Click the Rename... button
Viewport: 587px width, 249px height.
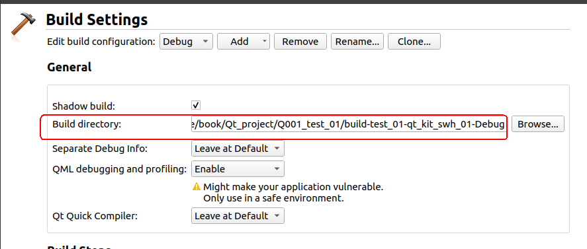(x=357, y=41)
